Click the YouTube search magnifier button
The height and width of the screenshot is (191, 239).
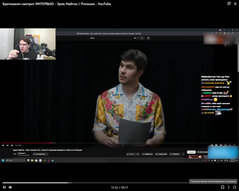tap(142, 38)
